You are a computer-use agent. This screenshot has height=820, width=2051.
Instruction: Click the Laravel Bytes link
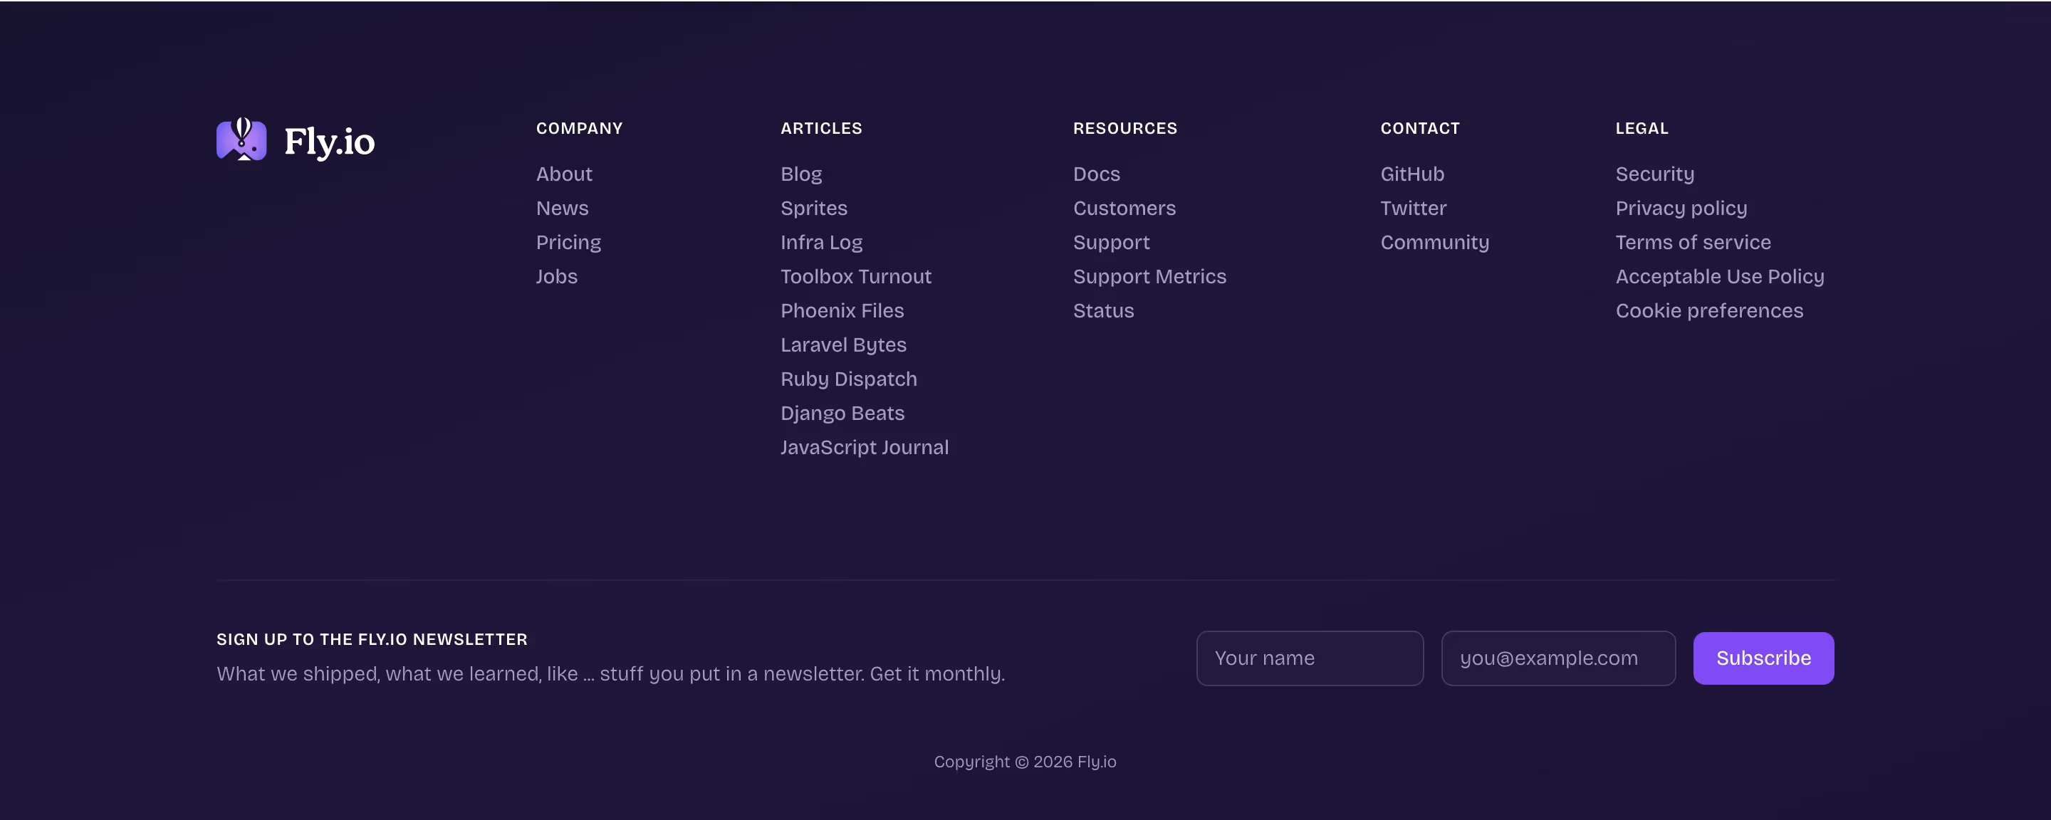(x=843, y=345)
